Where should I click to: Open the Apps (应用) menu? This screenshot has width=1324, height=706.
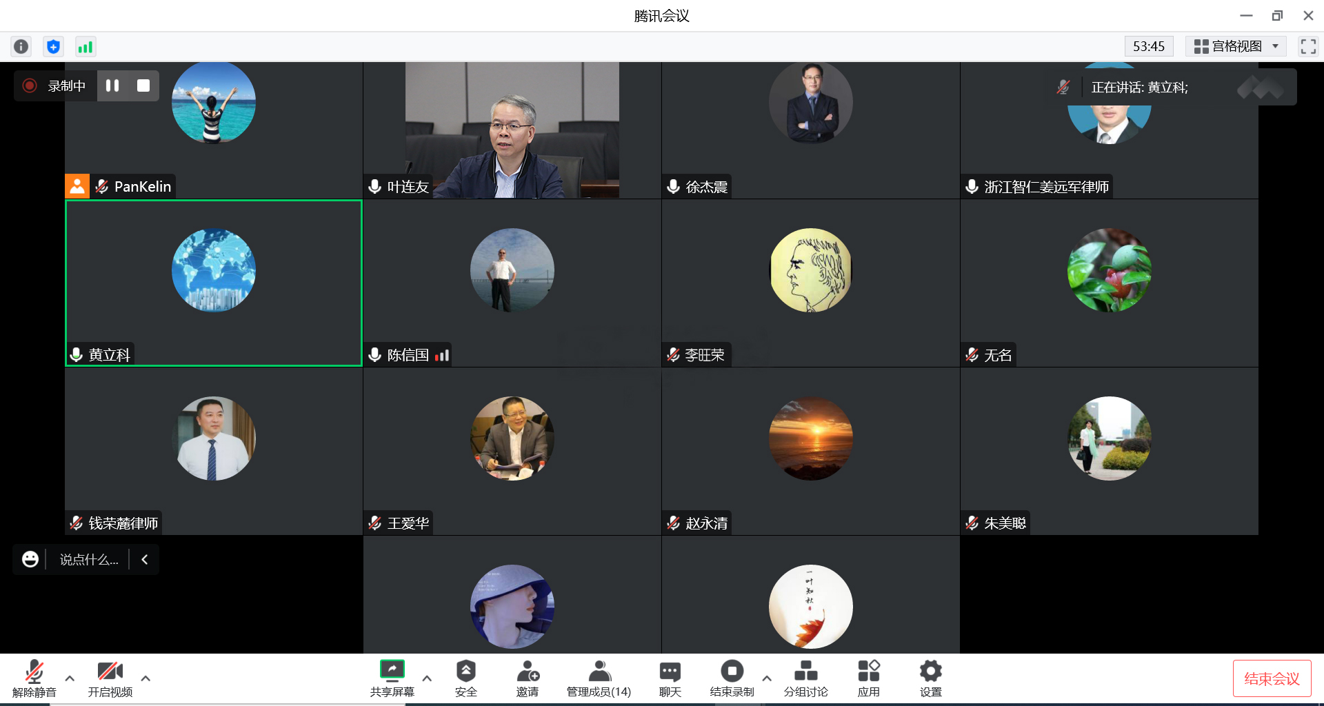tap(868, 678)
